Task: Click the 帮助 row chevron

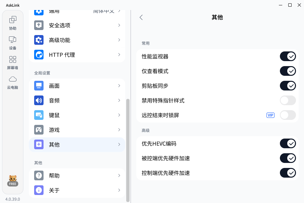Action: (x=119, y=176)
